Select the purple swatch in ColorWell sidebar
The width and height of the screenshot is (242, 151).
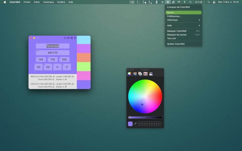(84, 49)
